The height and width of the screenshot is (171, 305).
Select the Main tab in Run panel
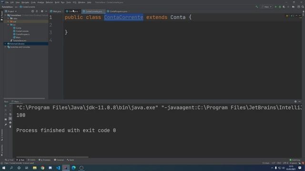[x=16, y=102]
